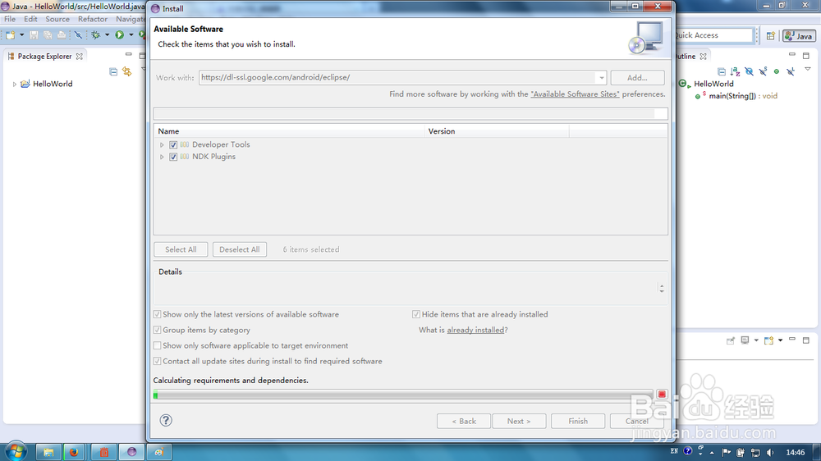Click Hide Non-Public Members green dot icon

click(x=777, y=71)
